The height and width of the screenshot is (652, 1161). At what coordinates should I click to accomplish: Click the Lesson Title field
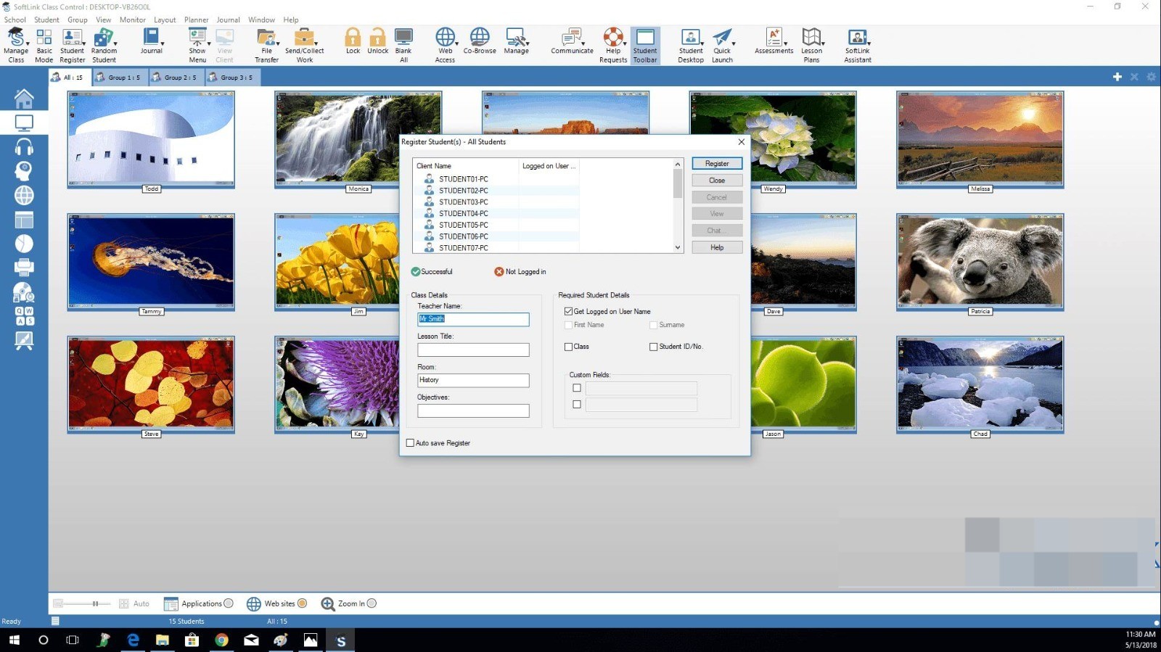tap(473, 350)
